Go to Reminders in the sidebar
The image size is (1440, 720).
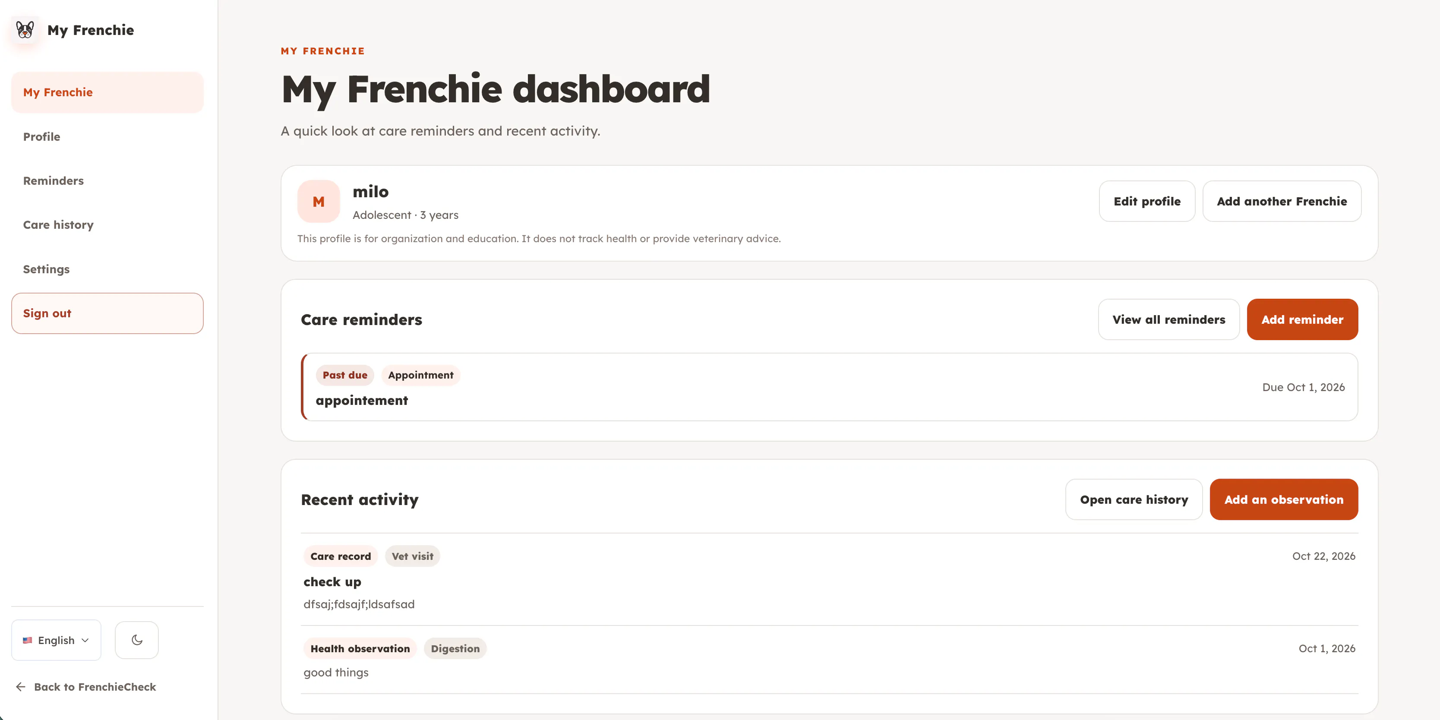click(x=107, y=180)
